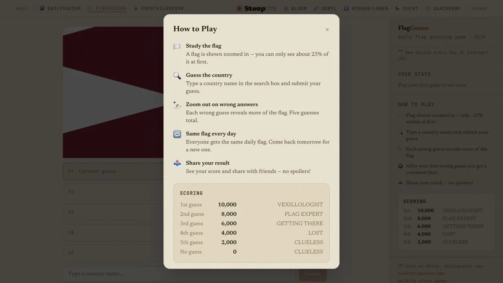
Task: Click the Daily flag guessing game #134 subtitle
Action: [x=442, y=37]
